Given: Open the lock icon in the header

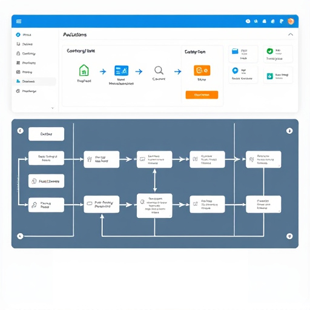Looking at the screenshot, I should point(272,21).
